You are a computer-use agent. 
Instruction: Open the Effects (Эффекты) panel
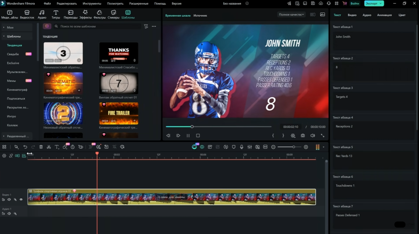pyautogui.click(x=85, y=14)
